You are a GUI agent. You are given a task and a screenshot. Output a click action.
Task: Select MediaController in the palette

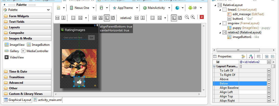coord(35,51)
